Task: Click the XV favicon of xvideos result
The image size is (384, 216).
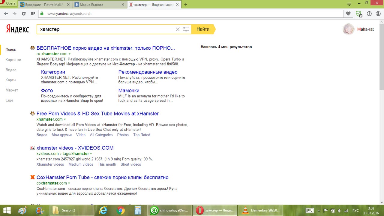Action: (x=33, y=148)
